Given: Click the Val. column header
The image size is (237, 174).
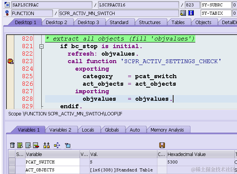Looking at the screenshot, I should tap(123, 154).
